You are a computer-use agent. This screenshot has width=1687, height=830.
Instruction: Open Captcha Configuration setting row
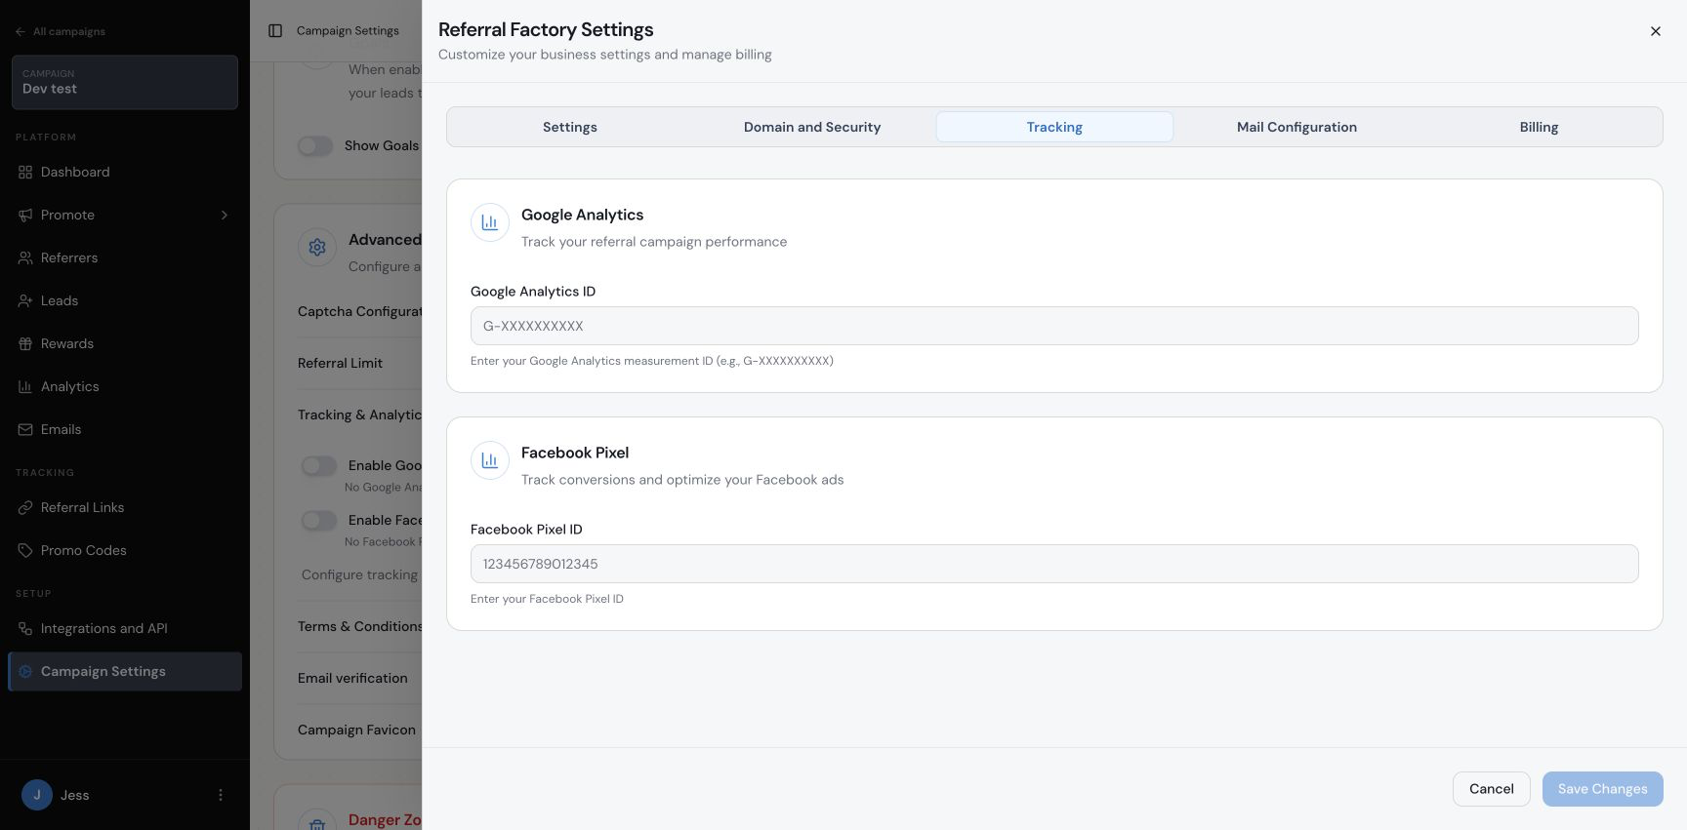click(x=359, y=311)
